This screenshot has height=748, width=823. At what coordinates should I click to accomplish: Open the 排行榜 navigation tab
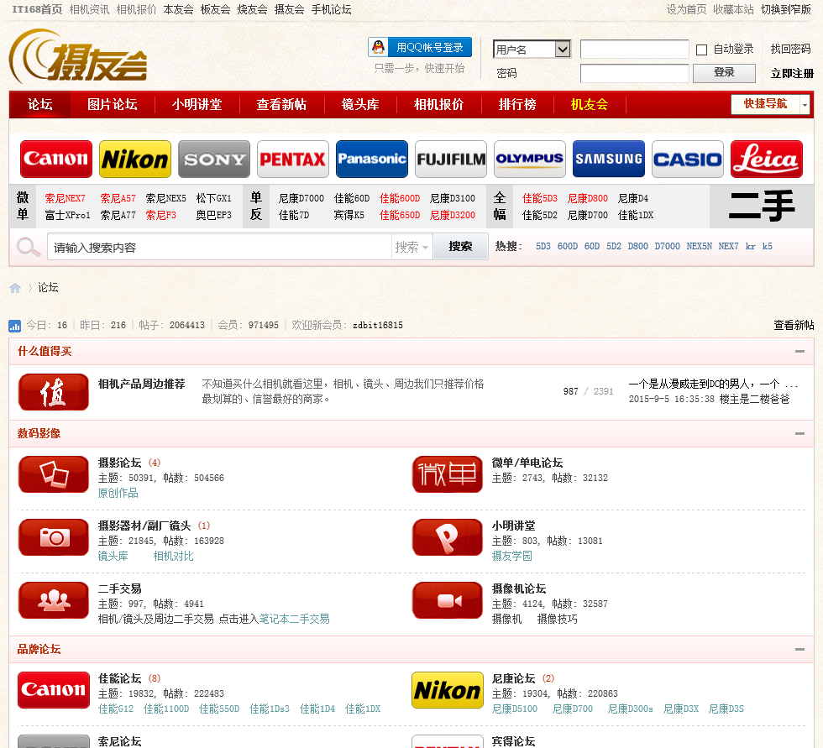click(517, 104)
